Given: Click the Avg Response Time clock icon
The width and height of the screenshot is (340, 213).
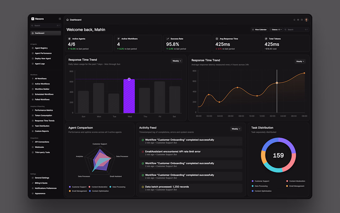Looking at the screenshot, I should click(217, 39).
